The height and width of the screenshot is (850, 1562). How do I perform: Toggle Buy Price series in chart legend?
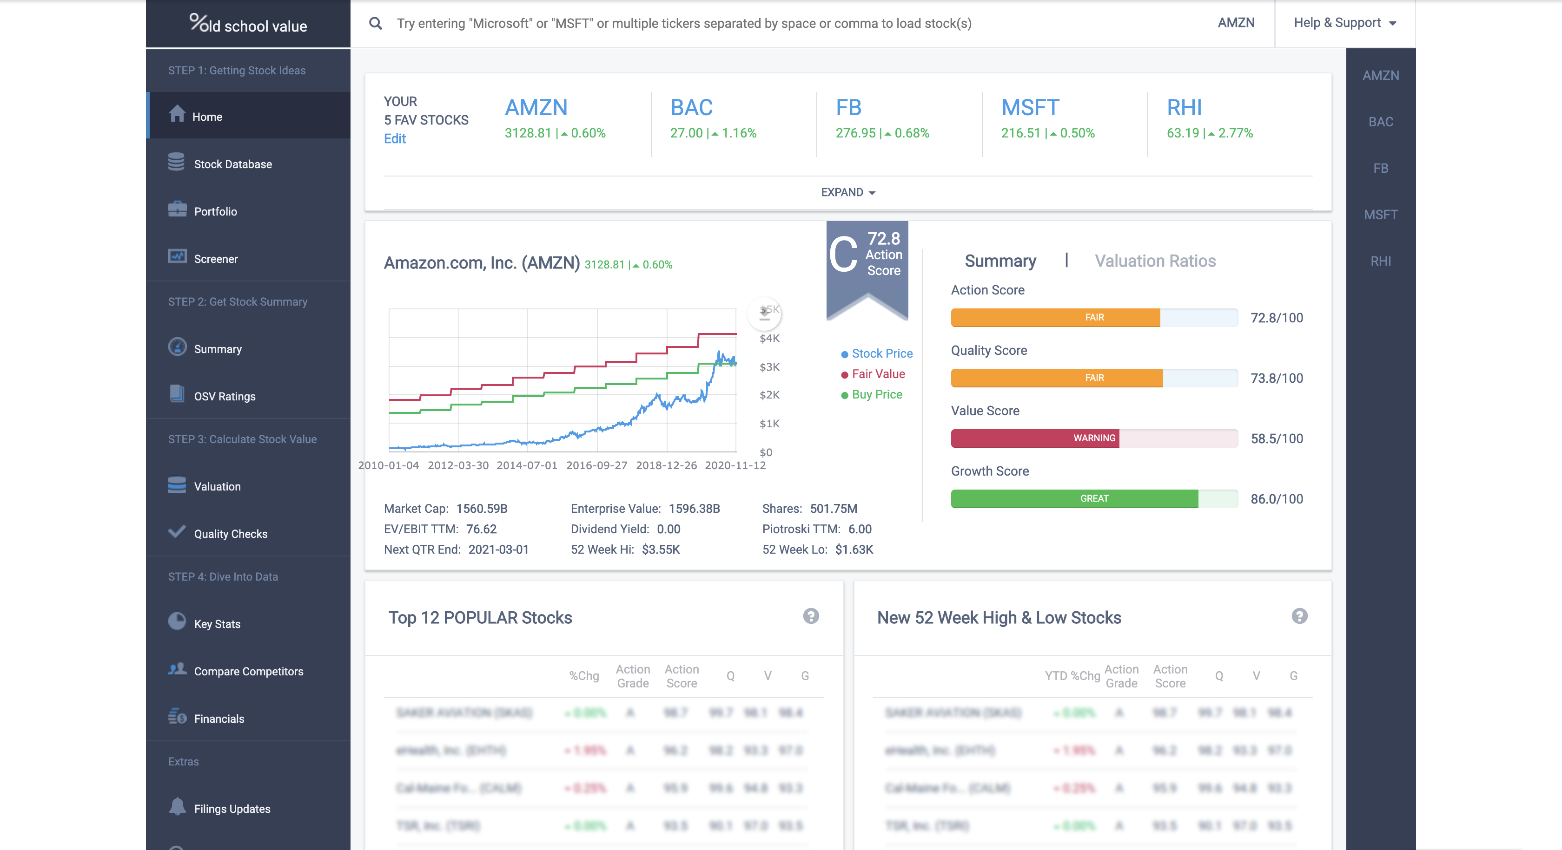(871, 394)
